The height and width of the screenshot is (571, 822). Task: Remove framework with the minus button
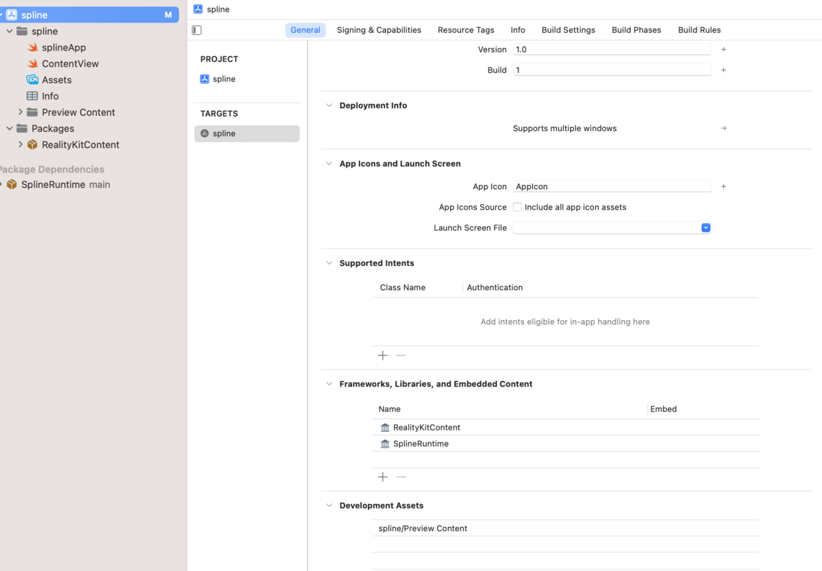(x=401, y=476)
